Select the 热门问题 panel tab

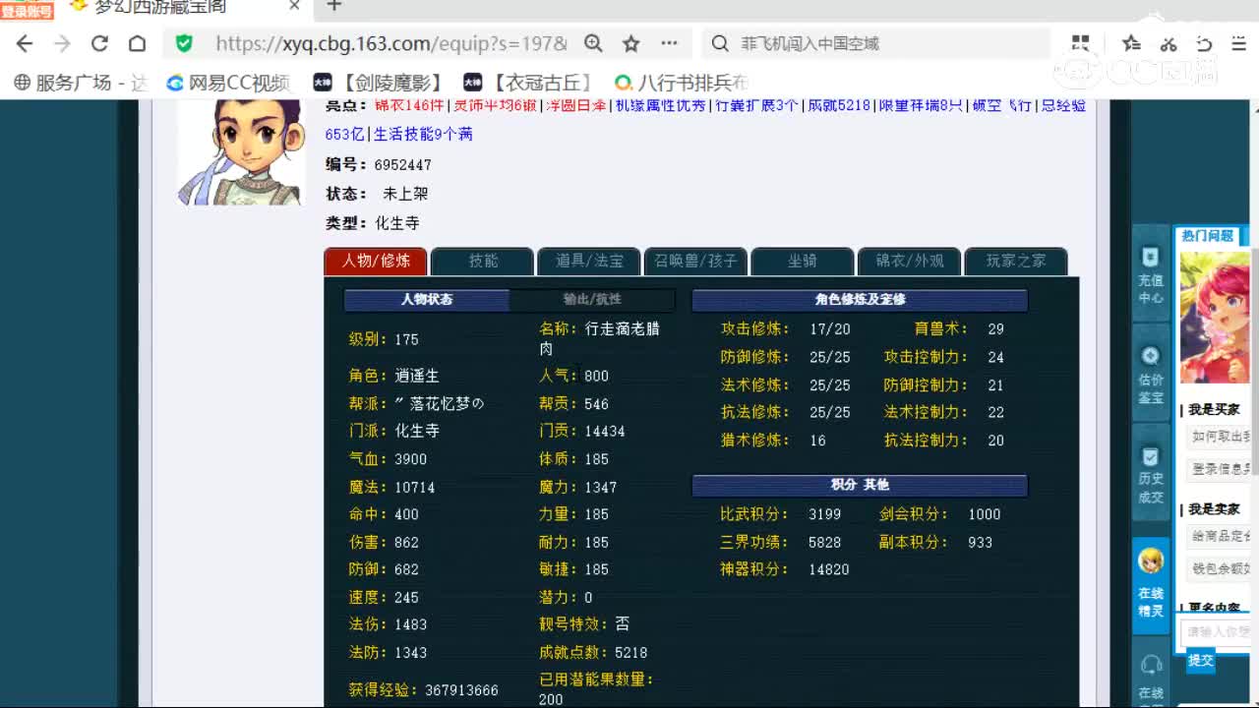pyautogui.click(x=1208, y=236)
